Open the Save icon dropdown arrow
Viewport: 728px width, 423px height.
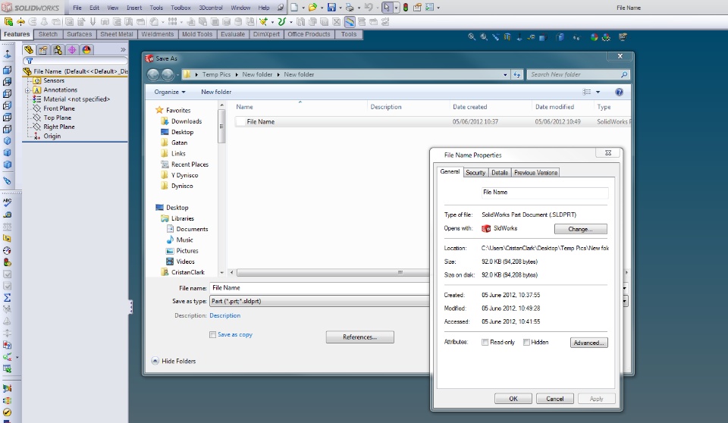340,8
